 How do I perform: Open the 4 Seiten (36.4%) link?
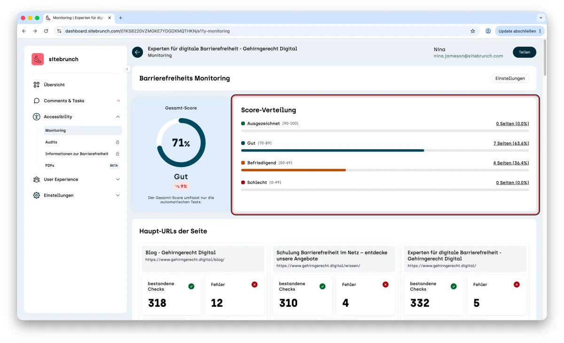click(511, 163)
